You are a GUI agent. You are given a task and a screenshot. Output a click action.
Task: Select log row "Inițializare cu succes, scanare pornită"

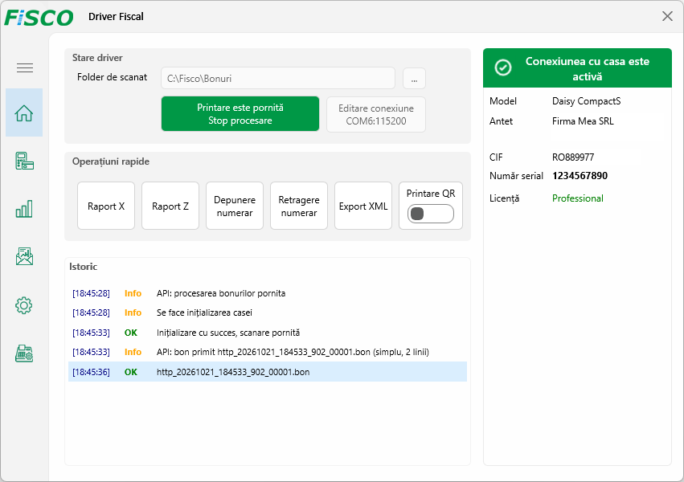(x=268, y=333)
